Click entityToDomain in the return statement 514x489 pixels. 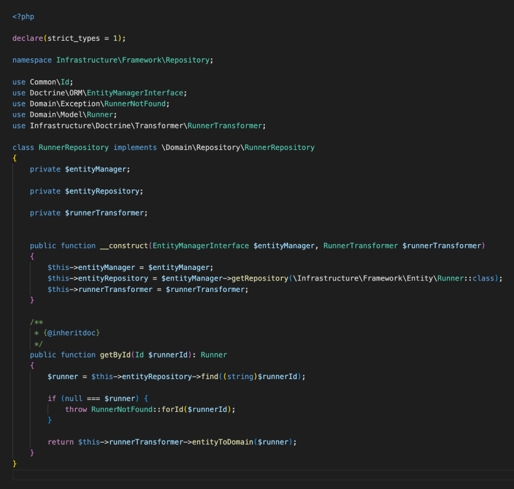coord(222,442)
